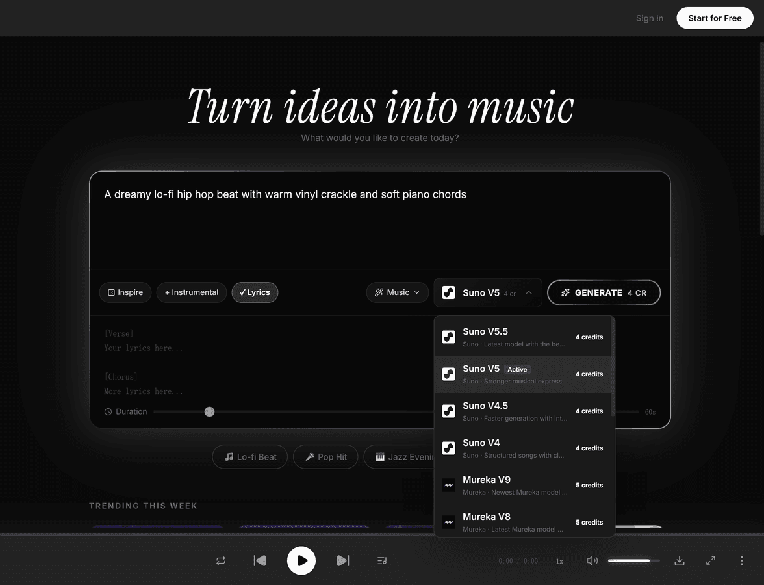Viewport: 764px width, 585px height.
Task: Skip to the next track
Action: tap(343, 560)
